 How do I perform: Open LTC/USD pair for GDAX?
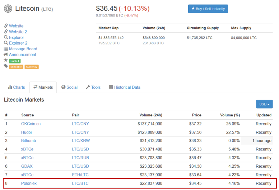coord(80,166)
